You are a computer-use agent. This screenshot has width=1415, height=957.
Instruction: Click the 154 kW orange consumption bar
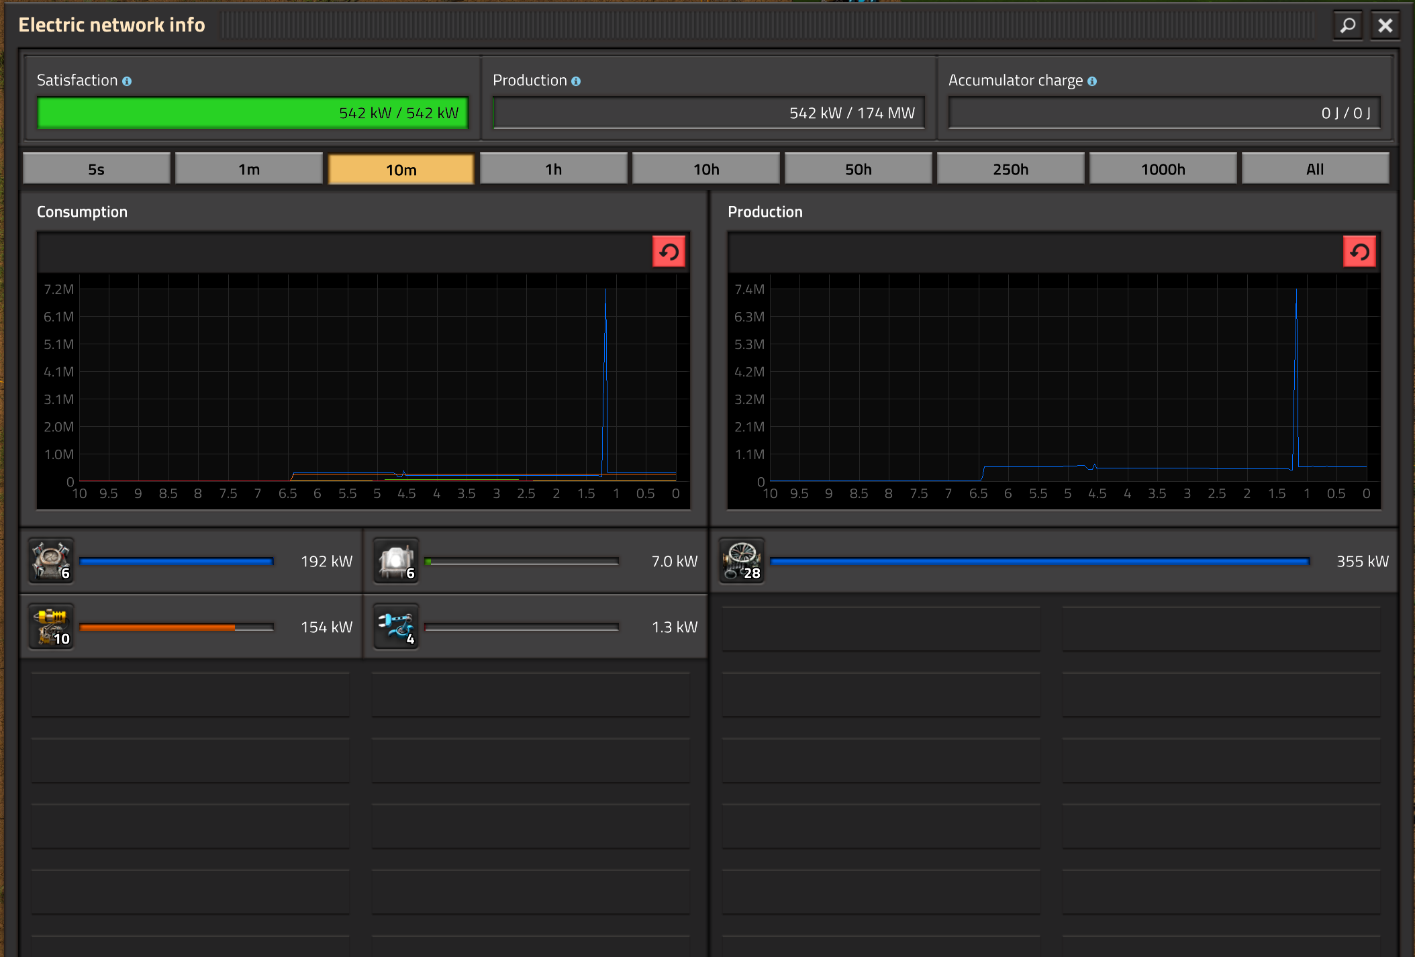point(177,627)
